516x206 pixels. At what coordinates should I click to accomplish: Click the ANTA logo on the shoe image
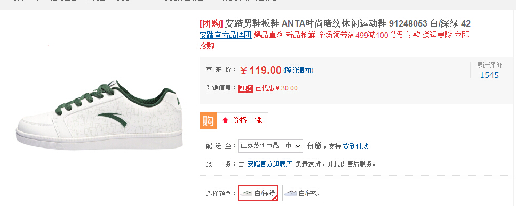click(112, 119)
